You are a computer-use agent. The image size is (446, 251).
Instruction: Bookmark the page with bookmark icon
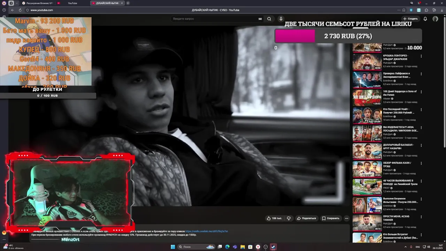tap(404, 10)
